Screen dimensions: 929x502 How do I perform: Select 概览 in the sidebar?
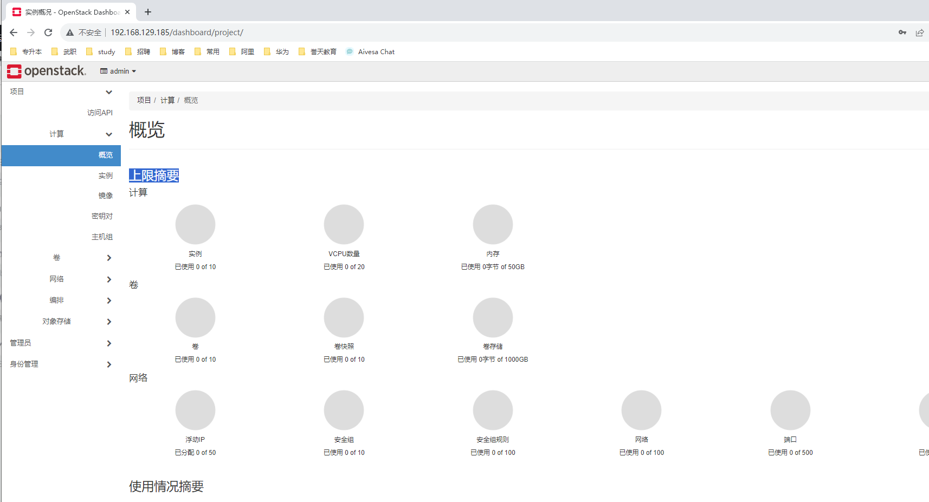tap(61, 155)
